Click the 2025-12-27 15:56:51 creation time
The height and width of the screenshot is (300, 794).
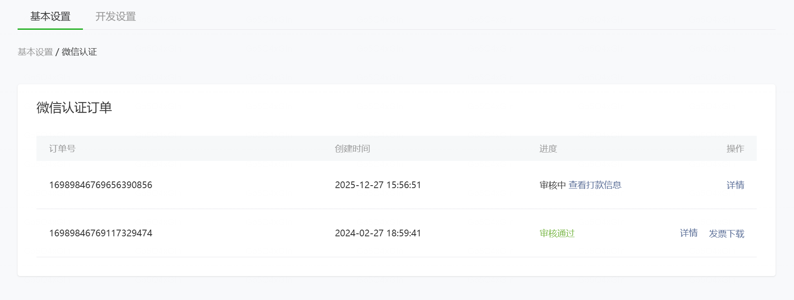click(x=378, y=185)
